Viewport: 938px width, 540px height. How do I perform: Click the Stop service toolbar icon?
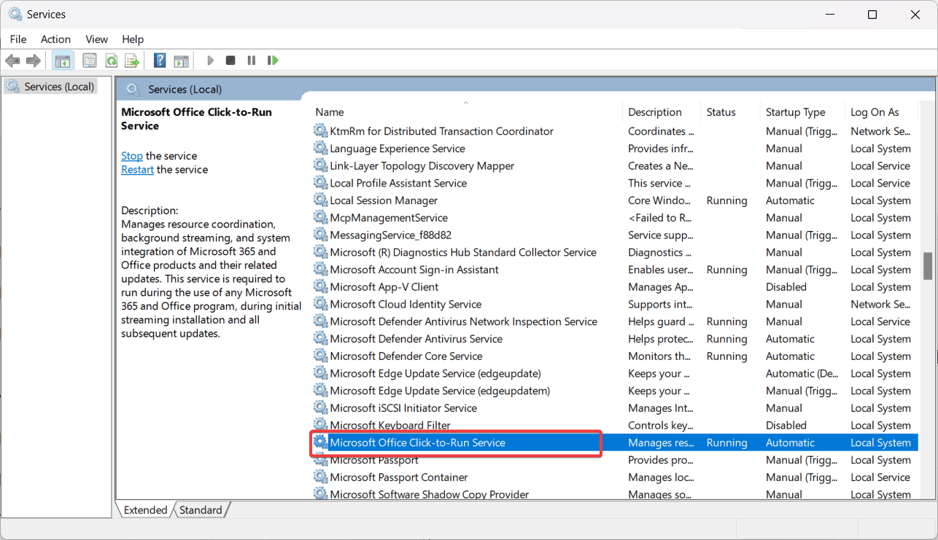click(x=230, y=60)
